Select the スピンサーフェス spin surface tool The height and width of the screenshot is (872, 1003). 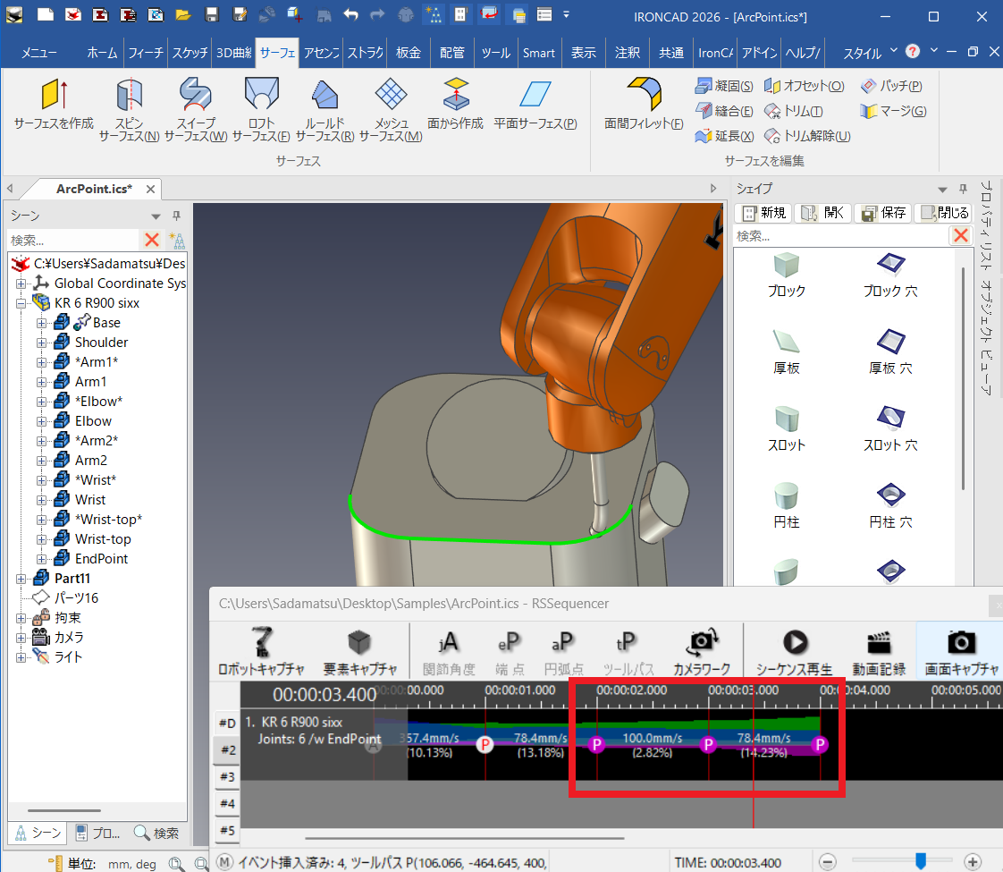point(130,109)
